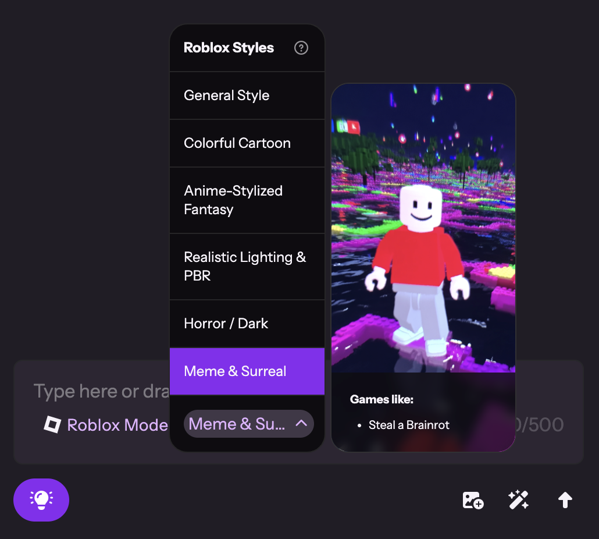Collapse the Meme & Su... style dropdown

pos(249,424)
